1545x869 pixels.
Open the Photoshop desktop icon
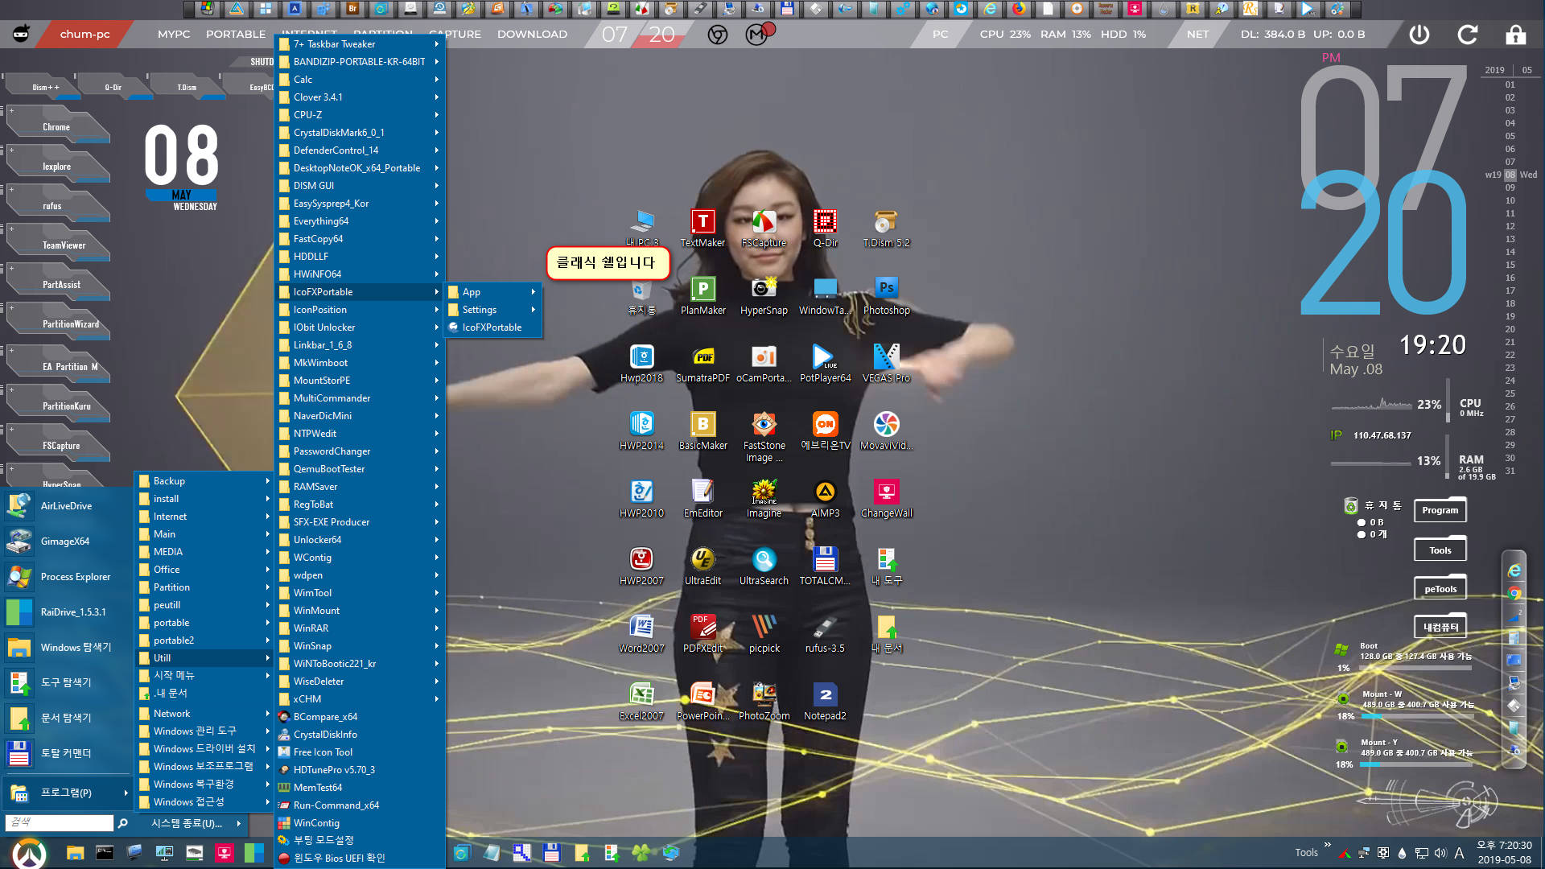click(x=886, y=295)
